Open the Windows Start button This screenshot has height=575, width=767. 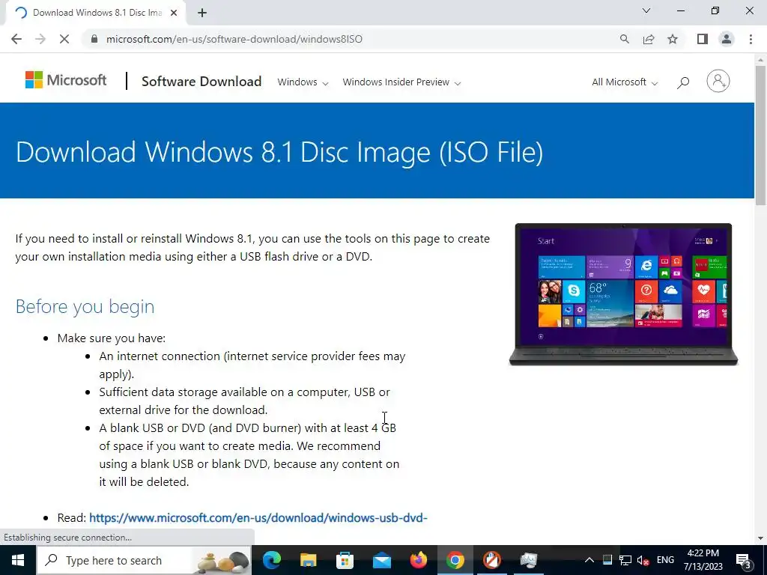pos(18,560)
